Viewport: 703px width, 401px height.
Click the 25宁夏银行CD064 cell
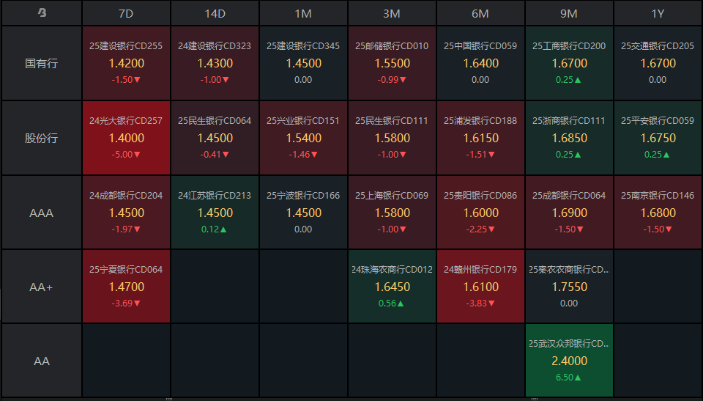point(126,287)
